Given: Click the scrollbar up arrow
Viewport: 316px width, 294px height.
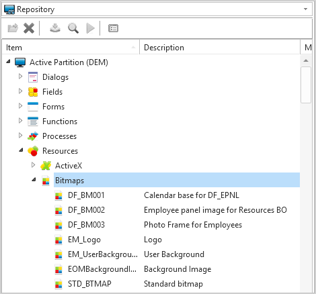Looking at the screenshot, I should (306, 60).
